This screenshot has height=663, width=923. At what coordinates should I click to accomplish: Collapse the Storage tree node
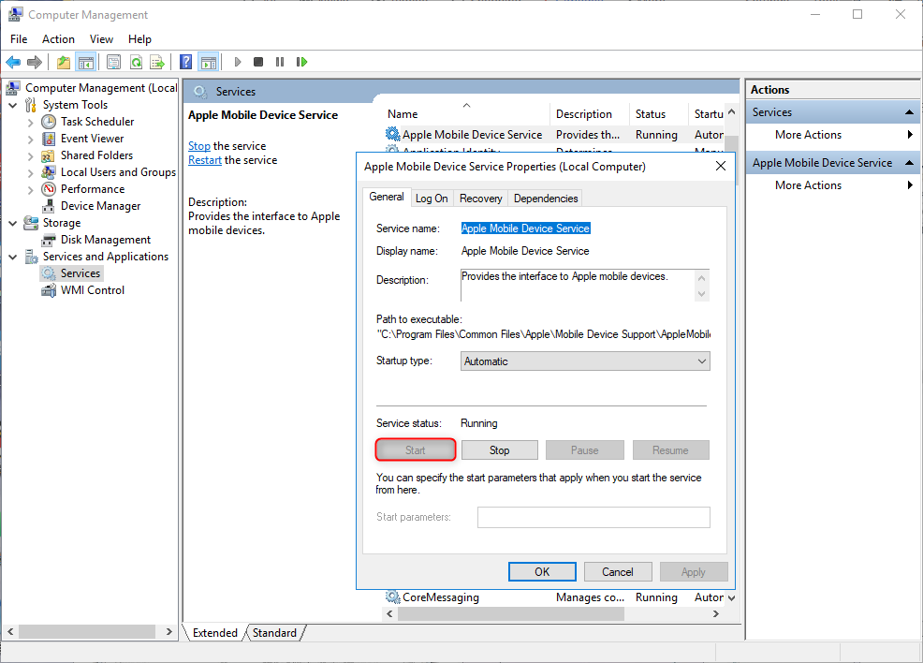tap(13, 223)
